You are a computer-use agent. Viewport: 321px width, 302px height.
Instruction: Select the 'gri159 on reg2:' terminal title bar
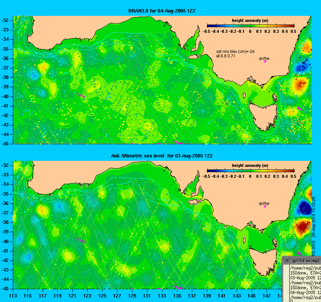coord(302,260)
